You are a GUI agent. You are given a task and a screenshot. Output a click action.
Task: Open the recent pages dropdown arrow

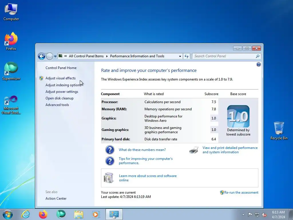(x=55, y=56)
